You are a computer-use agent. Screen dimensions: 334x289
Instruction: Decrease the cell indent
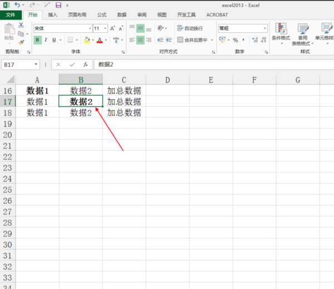[160, 40]
